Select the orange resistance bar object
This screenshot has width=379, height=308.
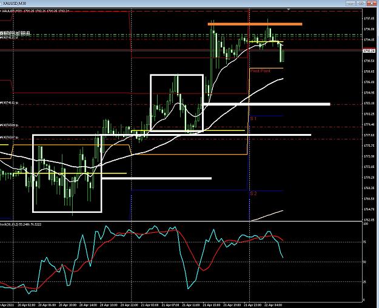click(x=255, y=24)
